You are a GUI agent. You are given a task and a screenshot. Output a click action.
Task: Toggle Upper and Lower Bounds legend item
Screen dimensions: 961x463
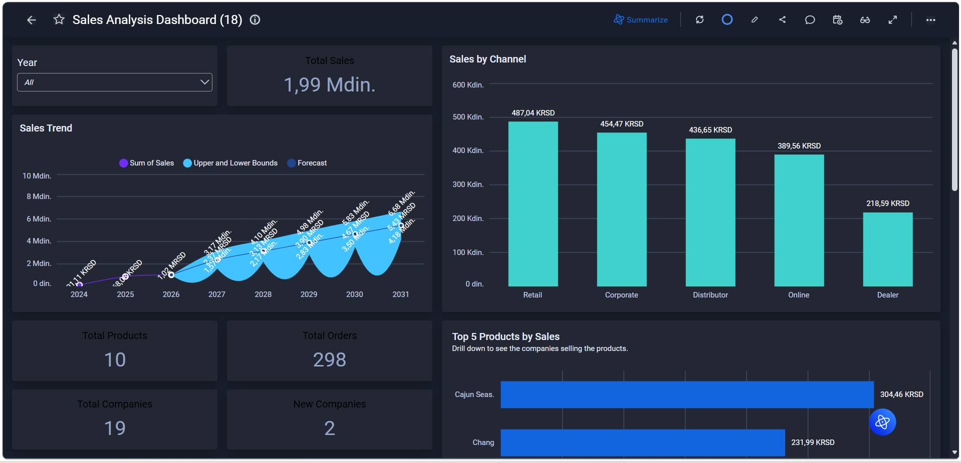click(230, 163)
